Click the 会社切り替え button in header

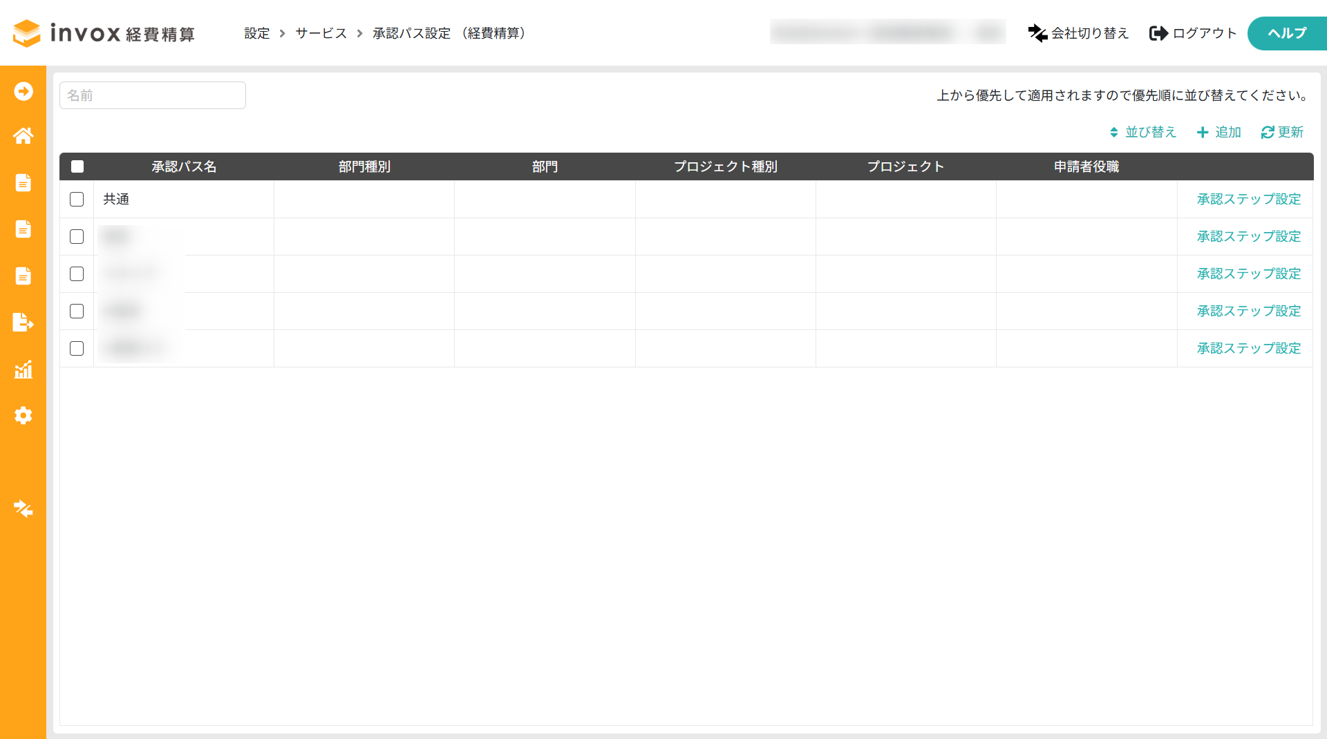(1077, 33)
